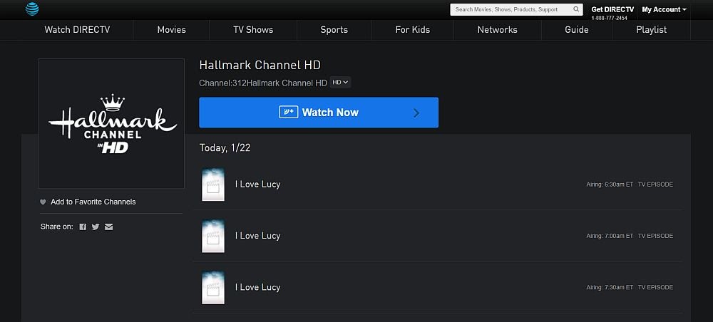Go to the Networks section

click(498, 30)
